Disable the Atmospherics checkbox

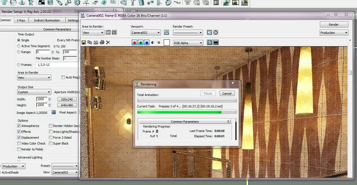pos(19,126)
